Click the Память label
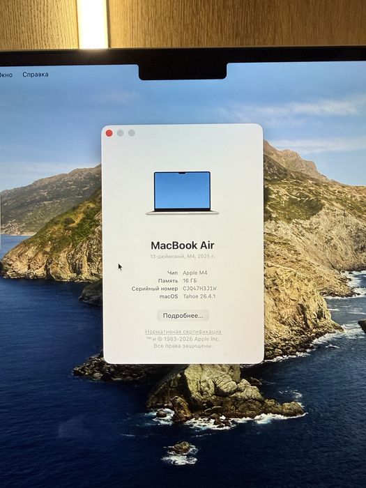This screenshot has height=488, width=366. [x=168, y=281]
